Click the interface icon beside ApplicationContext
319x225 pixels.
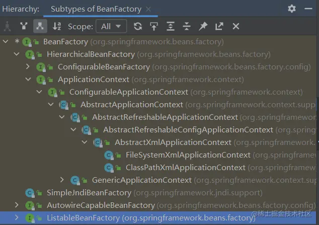point(41,80)
